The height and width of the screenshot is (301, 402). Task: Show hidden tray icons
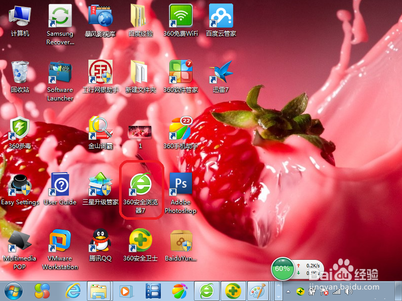coord(288,291)
